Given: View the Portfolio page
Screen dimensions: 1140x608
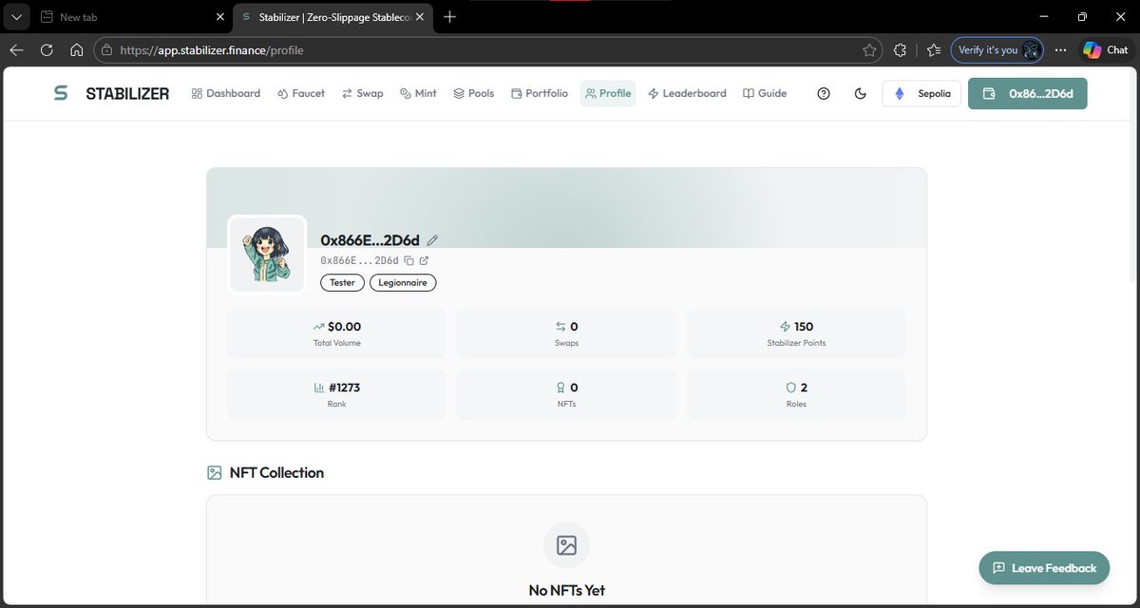Looking at the screenshot, I should tap(540, 93).
